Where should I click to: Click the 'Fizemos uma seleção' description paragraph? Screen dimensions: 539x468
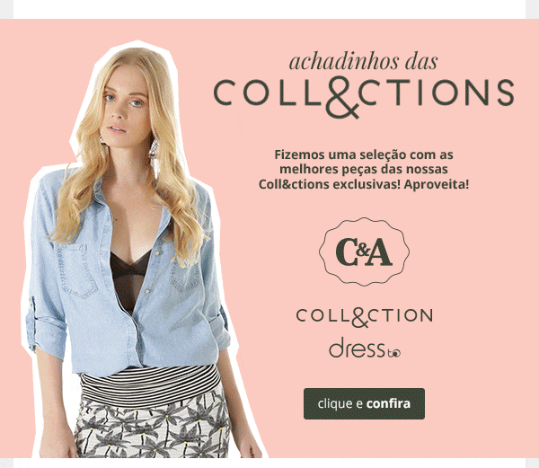364,170
